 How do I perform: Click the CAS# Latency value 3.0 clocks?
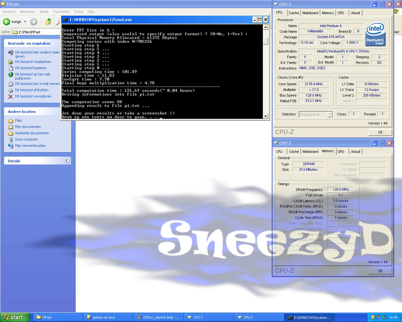[x=341, y=201]
